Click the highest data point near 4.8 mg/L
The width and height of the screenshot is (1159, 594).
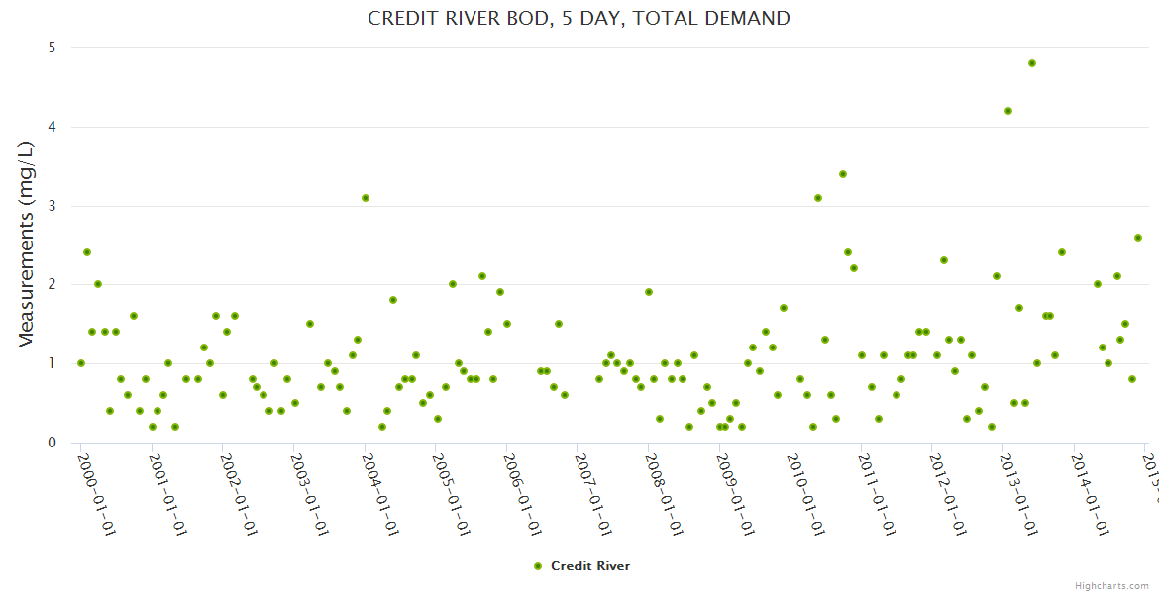1032,63
